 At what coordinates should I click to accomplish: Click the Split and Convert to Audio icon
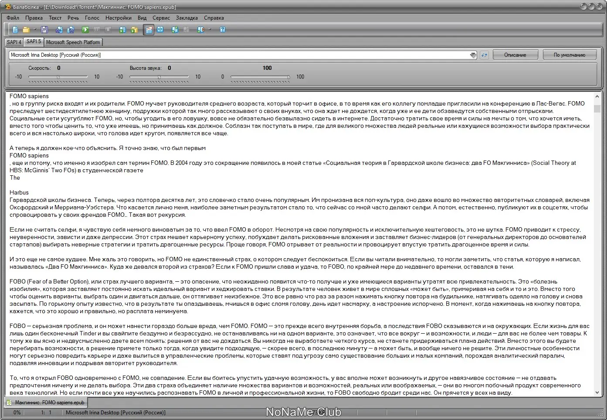[71, 30]
